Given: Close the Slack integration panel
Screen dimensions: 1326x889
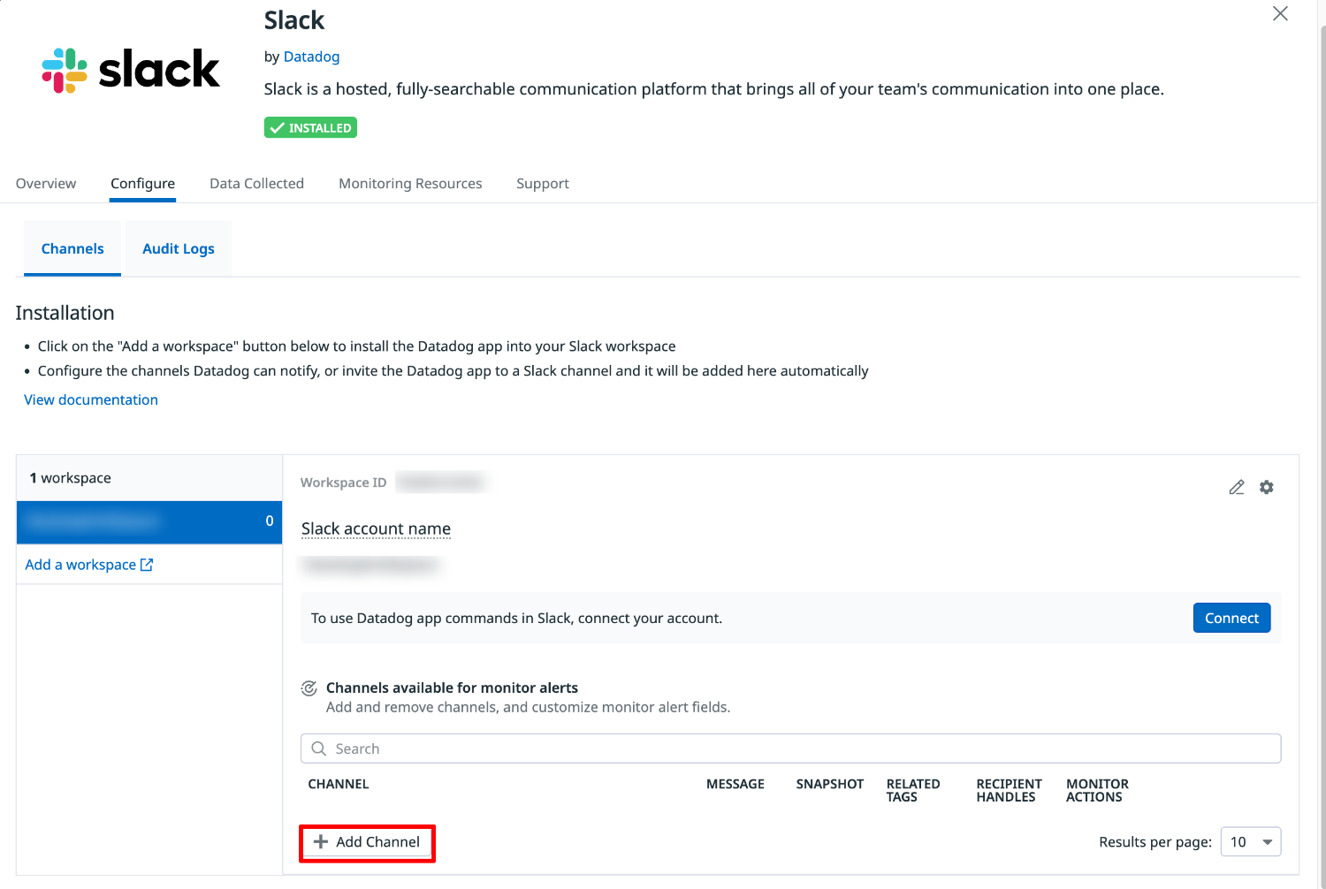Looking at the screenshot, I should point(1280,13).
